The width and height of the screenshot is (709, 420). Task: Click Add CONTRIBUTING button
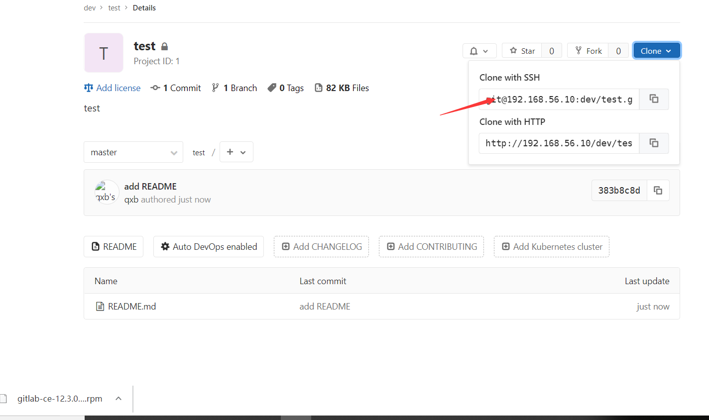(x=431, y=247)
